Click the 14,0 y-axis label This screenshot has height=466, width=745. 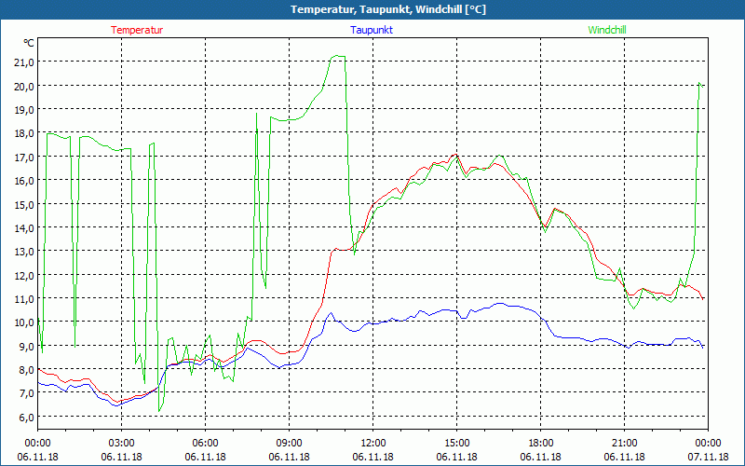24,227
